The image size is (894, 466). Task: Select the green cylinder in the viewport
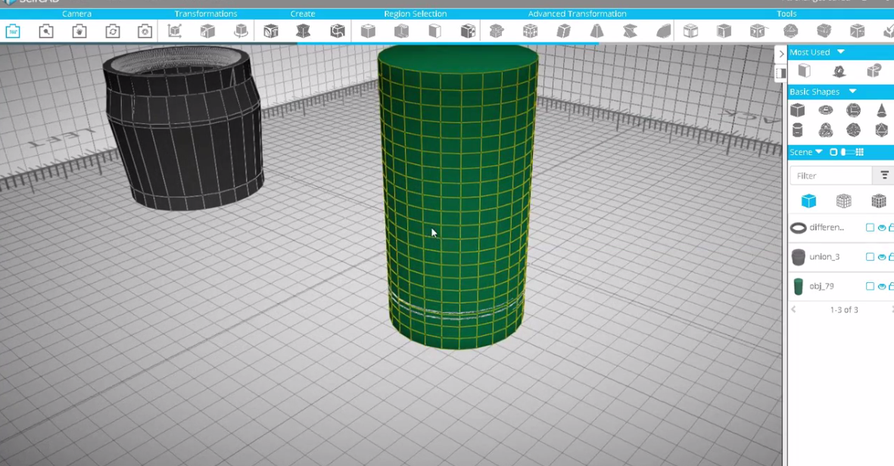[x=457, y=197]
